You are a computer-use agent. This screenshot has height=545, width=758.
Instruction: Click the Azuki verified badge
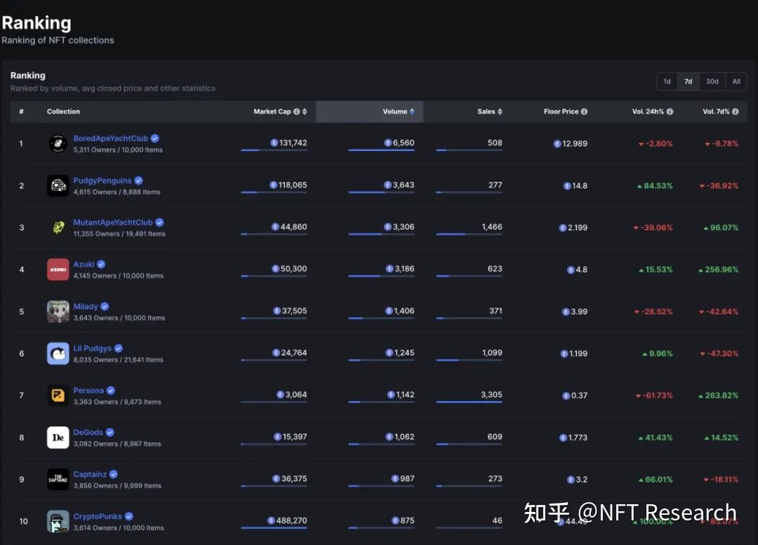[x=101, y=264]
